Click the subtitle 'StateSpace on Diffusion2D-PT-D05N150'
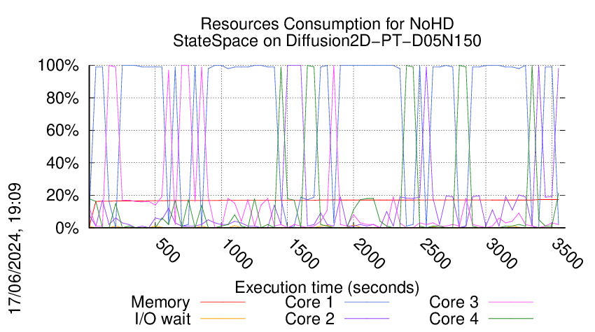 pos(327,41)
